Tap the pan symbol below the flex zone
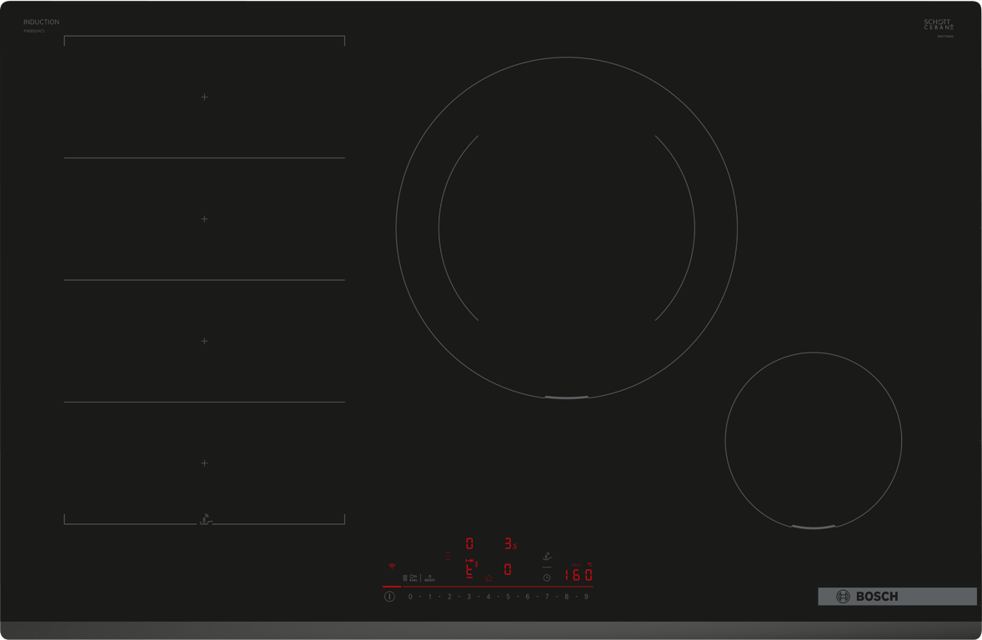 (x=206, y=520)
